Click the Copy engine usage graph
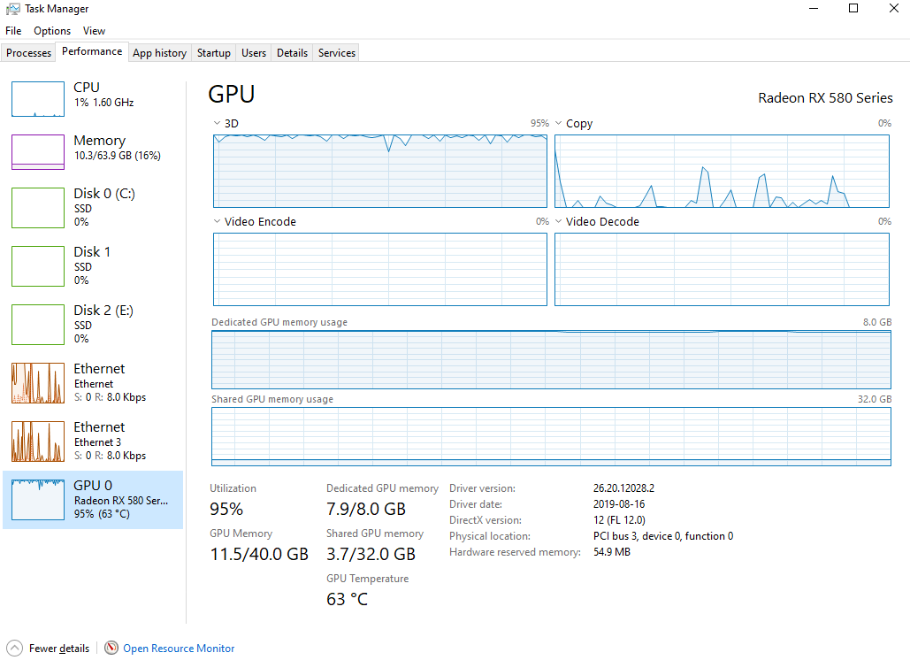Image resolution: width=910 pixels, height=668 pixels. coord(722,171)
